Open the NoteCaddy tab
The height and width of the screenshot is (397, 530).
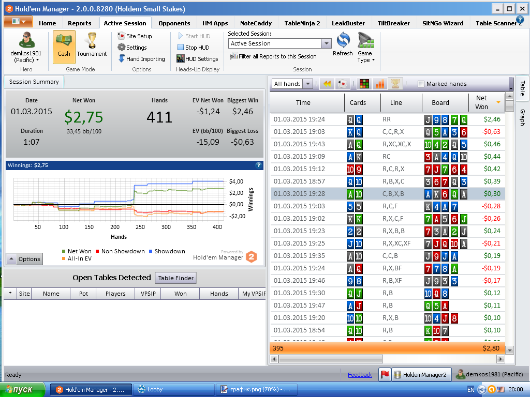tap(256, 23)
